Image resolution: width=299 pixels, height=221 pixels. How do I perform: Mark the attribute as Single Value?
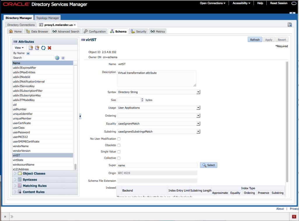119,152
